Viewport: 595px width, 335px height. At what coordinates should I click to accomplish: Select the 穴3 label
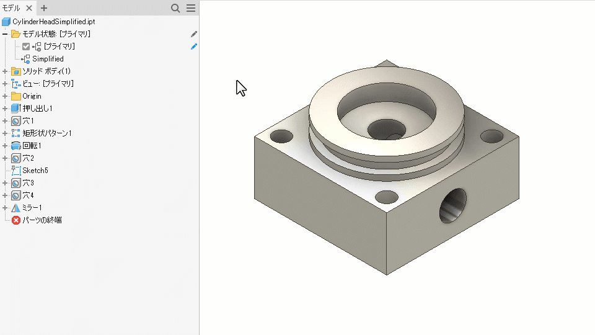pos(28,183)
